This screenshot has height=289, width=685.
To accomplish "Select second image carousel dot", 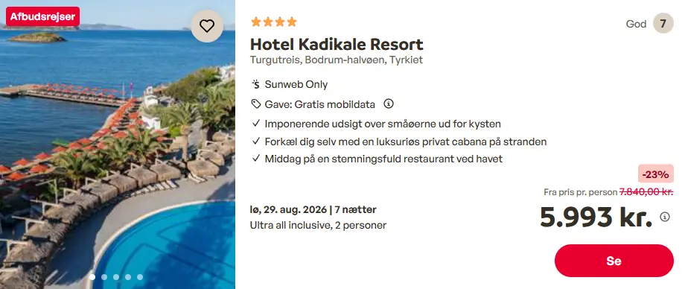I will click(x=104, y=277).
